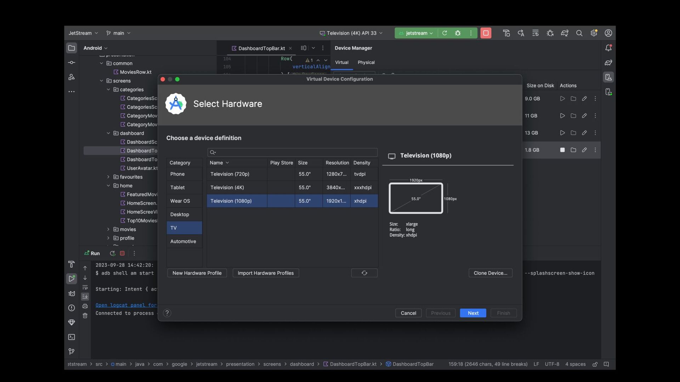The height and width of the screenshot is (382, 680).
Task: Select the Television (4K) row
Action: pos(292,187)
